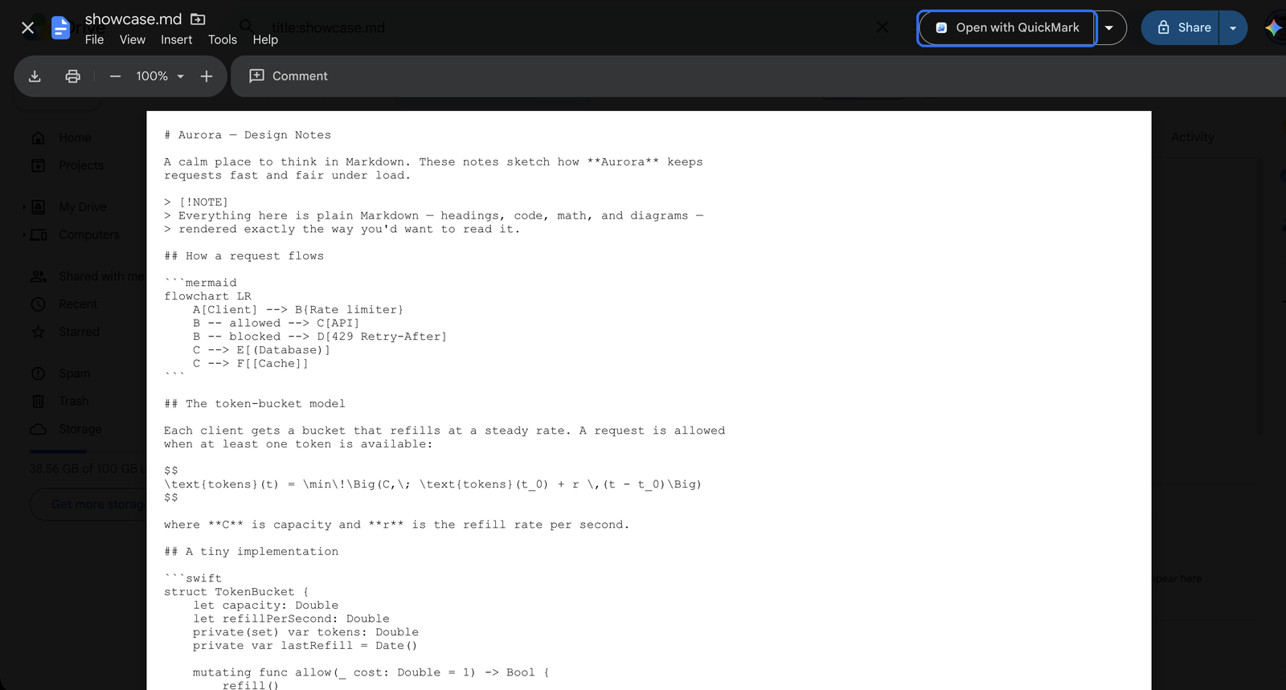Click the Shared with me people icon
This screenshot has height=690, width=1286.
38,276
